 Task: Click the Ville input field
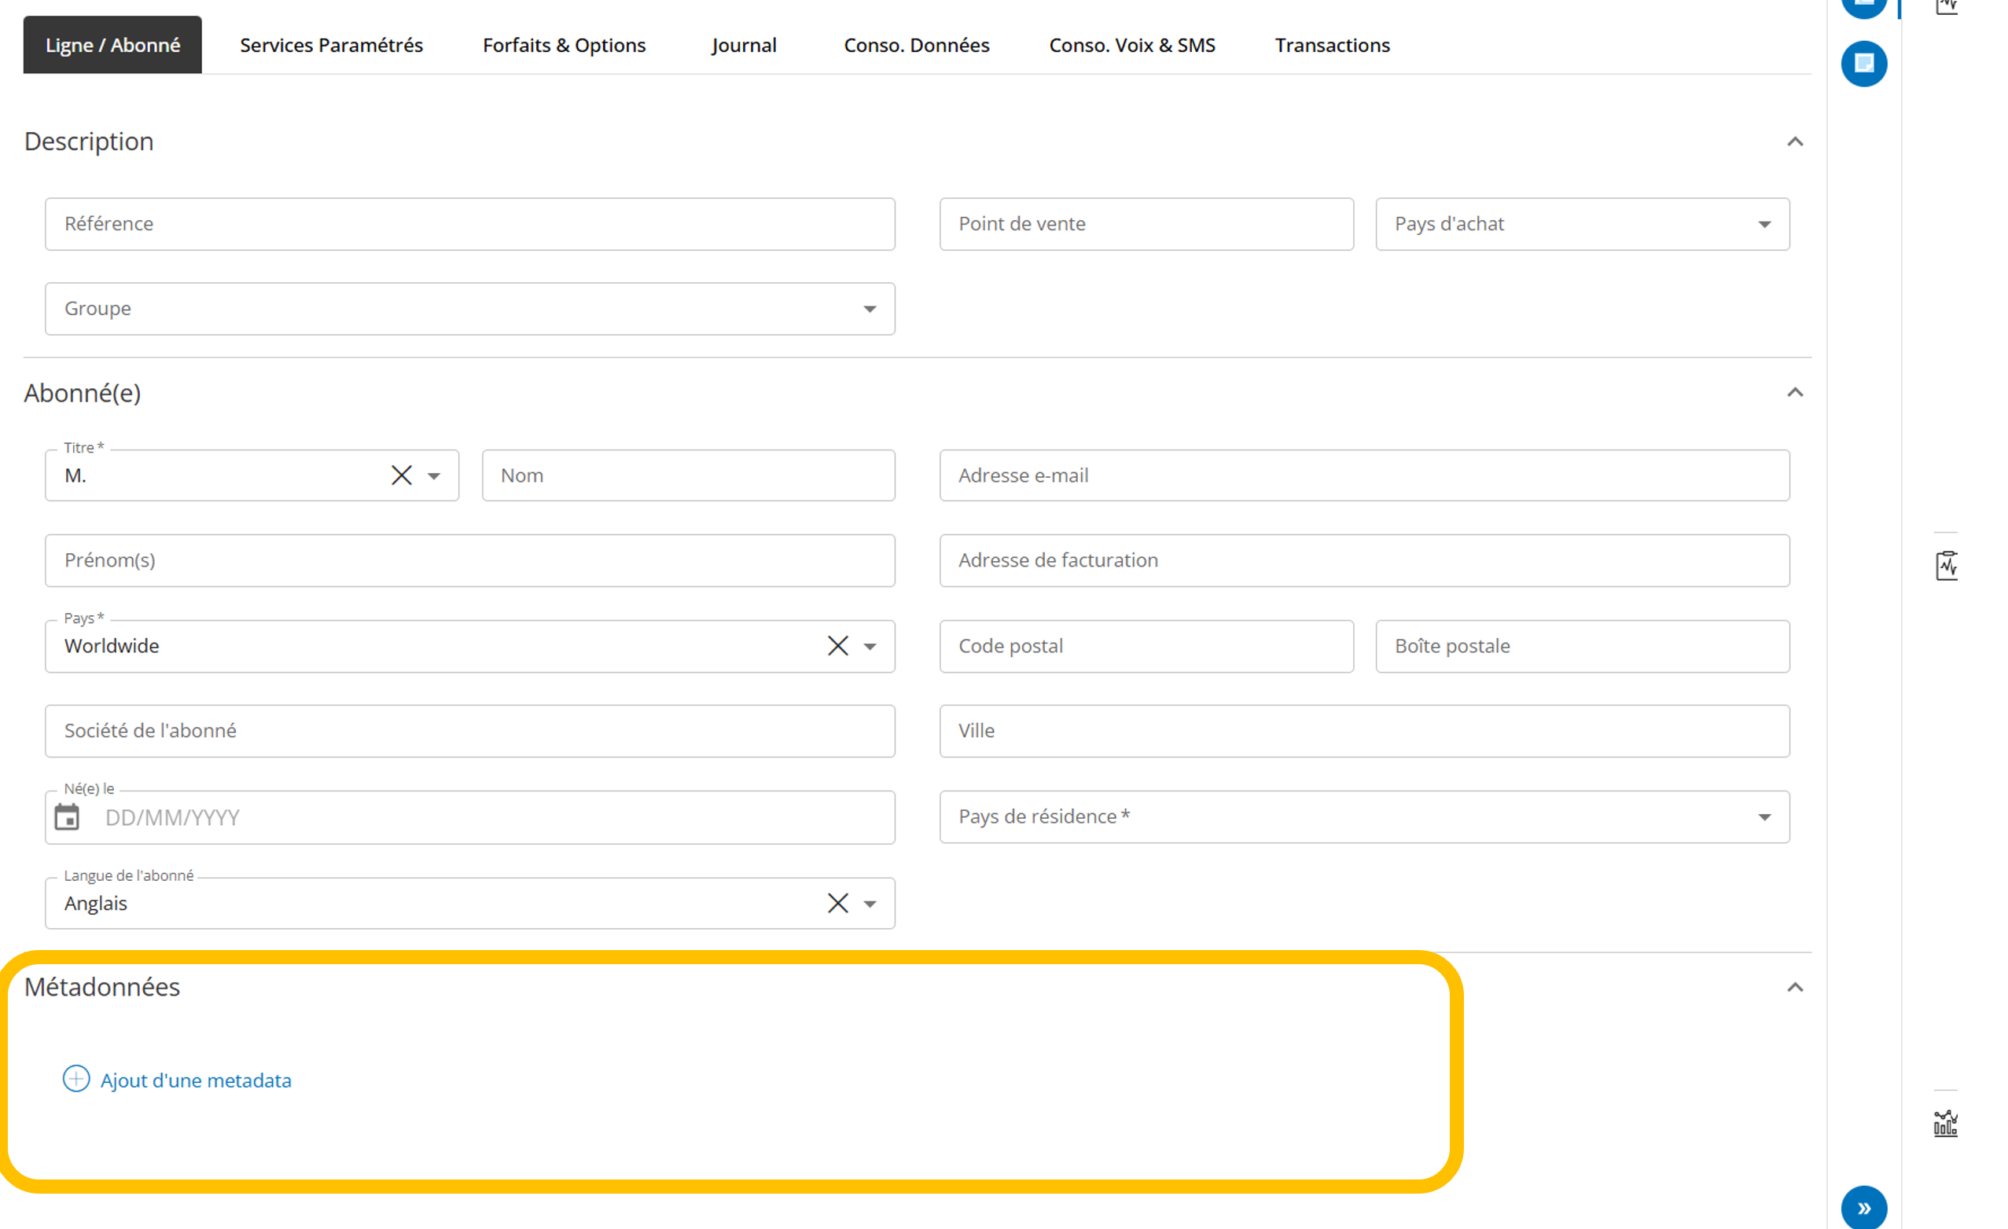click(1364, 731)
